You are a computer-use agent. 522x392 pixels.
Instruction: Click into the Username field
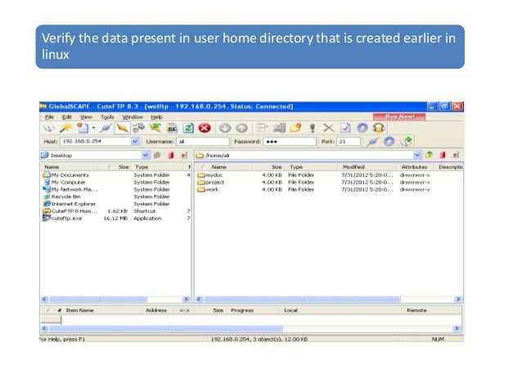click(202, 142)
